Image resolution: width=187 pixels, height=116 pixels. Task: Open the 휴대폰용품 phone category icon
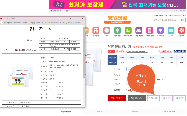149,30
